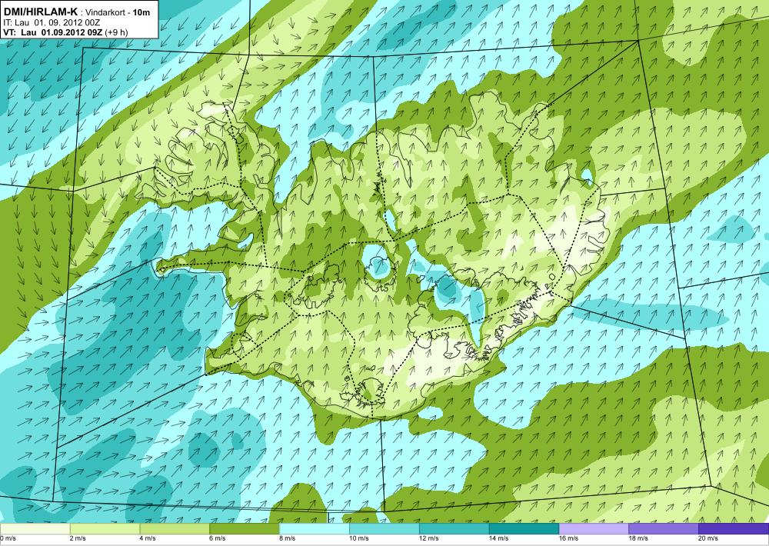Image resolution: width=769 pixels, height=546 pixels.
Task: Click the medium green 4–6 m/s legend swatch
Action: (175, 529)
